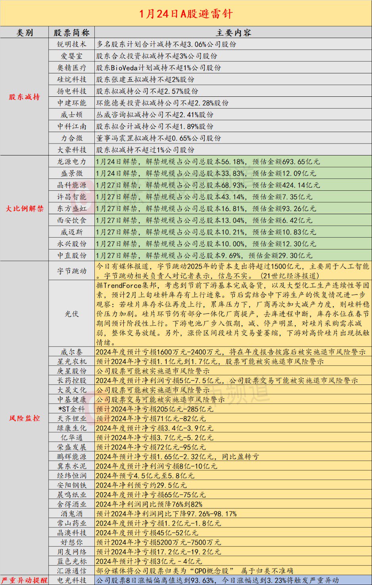Select stock name '星光农机'
This screenshot has width=372, height=585.
(72, 361)
